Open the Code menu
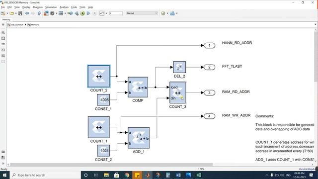Image resolution: width=318 pixels, height=179 pixels. click(x=74, y=7)
